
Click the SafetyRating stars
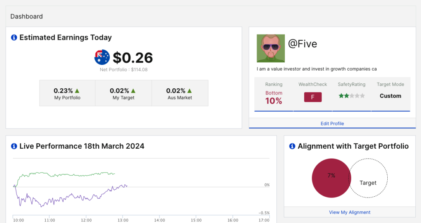[352, 96]
